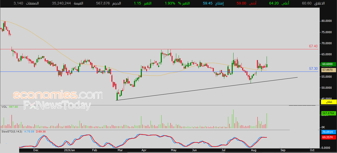Viewport: 337px width, 153px height.
Task: Click the VOL indicator label
Action: 4,107
